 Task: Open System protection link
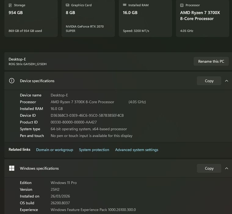click(94, 150)
